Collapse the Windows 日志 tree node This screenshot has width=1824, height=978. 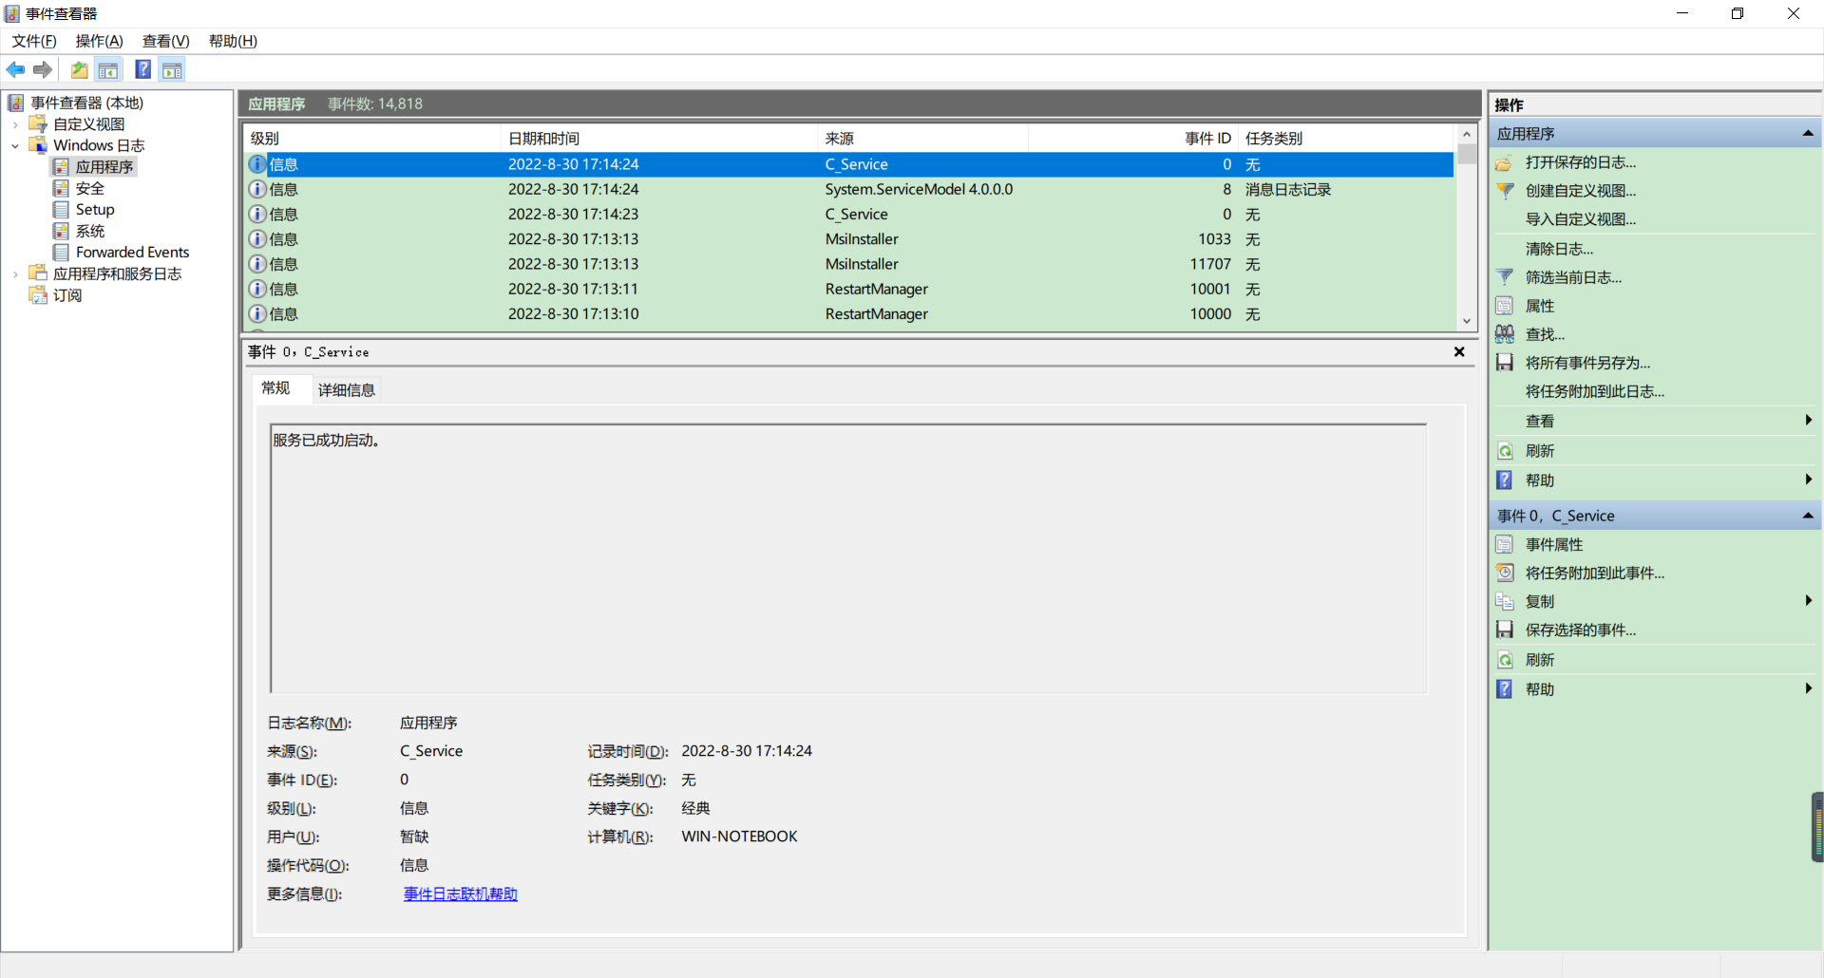(x=15, y=146)
